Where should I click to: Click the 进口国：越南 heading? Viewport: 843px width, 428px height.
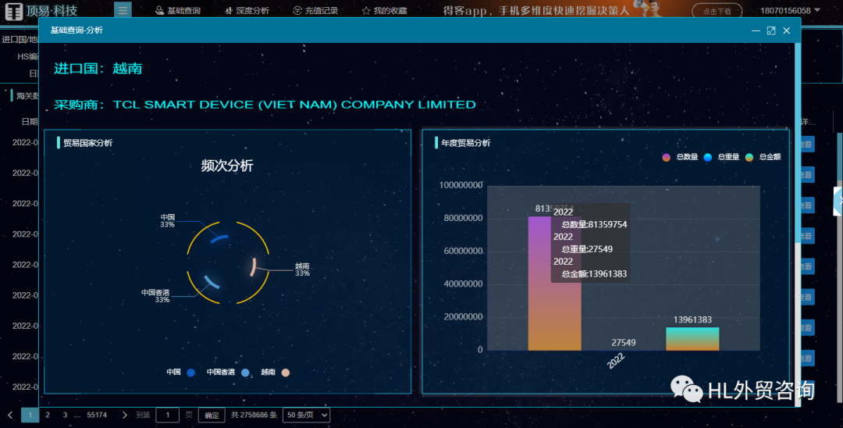pyautogui.click(x=98, y=68)
